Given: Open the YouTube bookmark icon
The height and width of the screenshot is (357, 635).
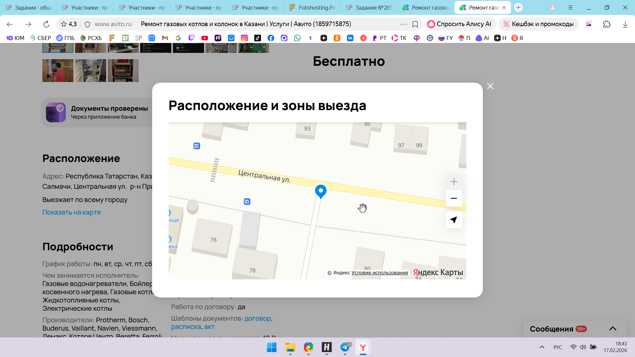Looking at the screenshot, I should tap(205, 38).
